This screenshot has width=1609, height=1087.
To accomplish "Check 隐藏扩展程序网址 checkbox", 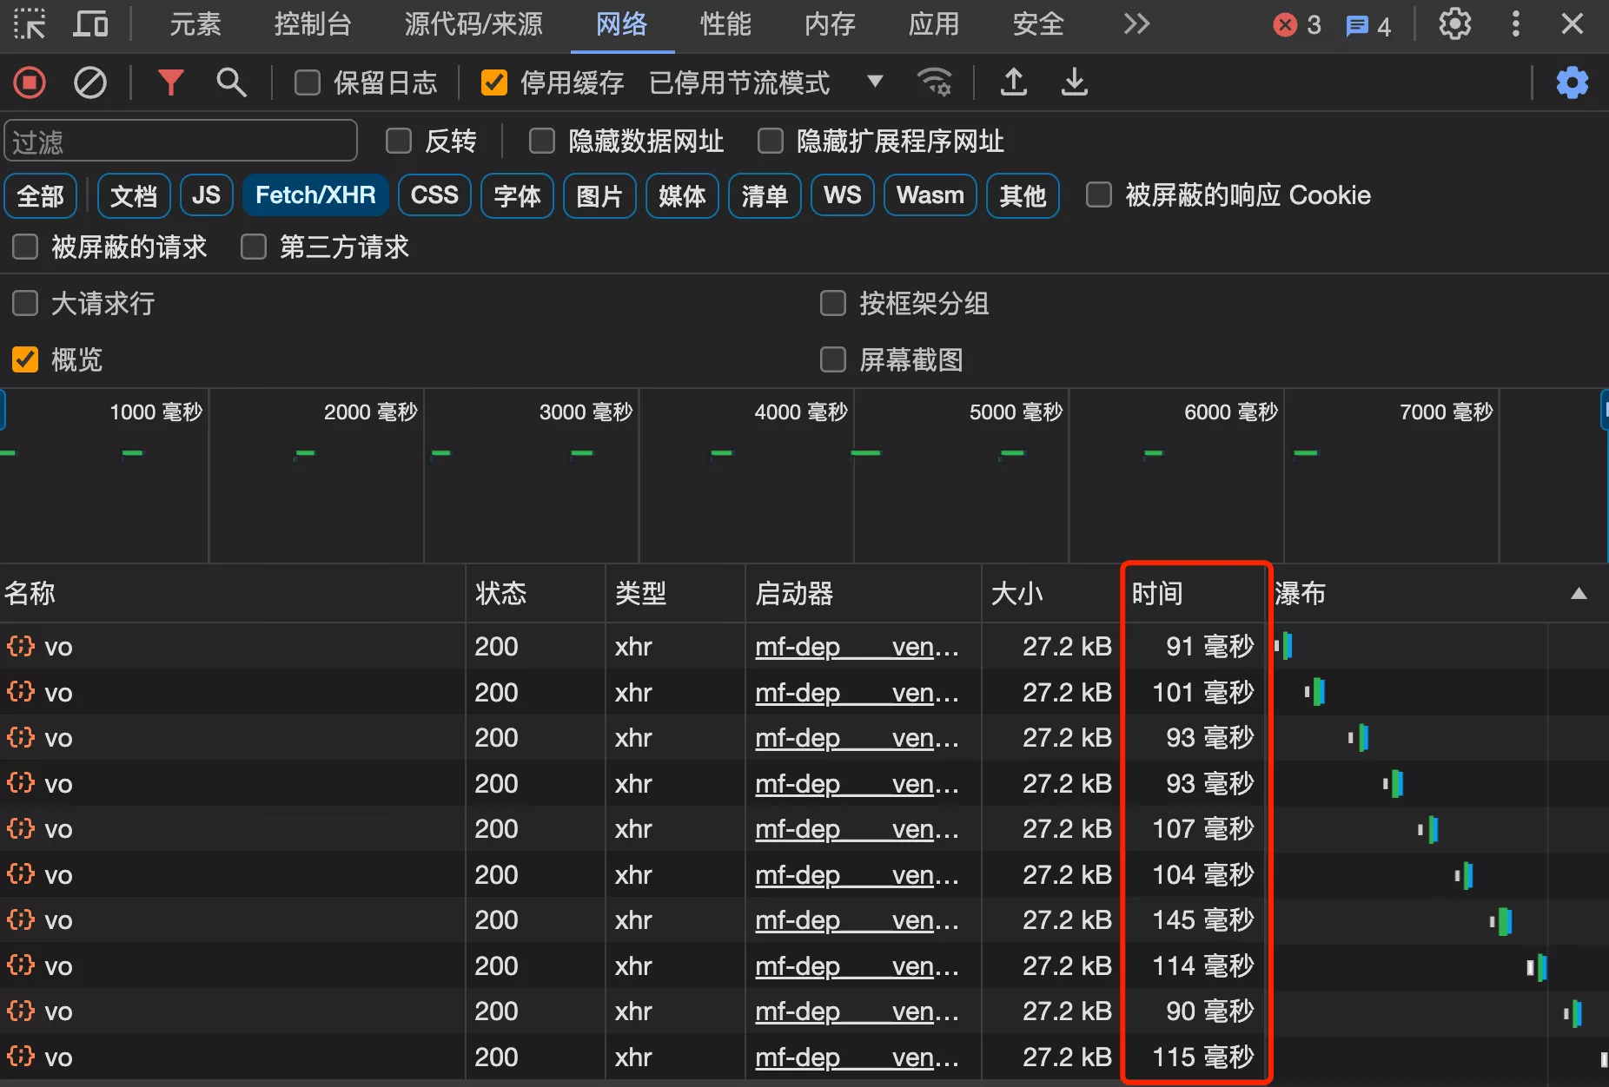I will pyautogui.click(x=771, y=142).
